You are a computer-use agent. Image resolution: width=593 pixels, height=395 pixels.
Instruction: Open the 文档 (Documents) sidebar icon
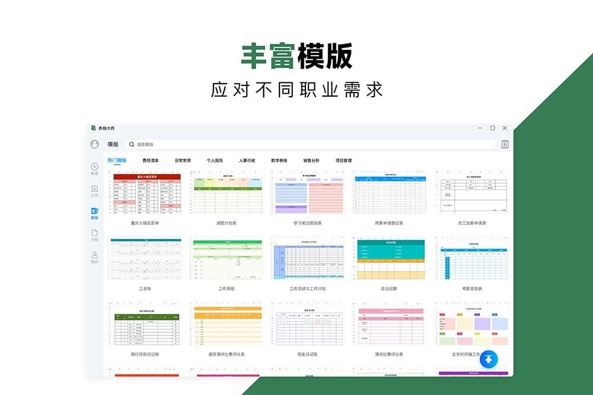(x=94, y=235)
